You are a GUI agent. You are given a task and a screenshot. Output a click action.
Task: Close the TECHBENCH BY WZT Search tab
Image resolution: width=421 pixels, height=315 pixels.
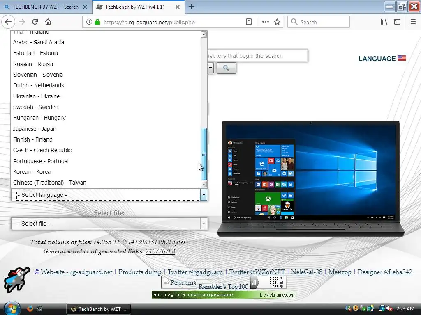click(85, 7)
